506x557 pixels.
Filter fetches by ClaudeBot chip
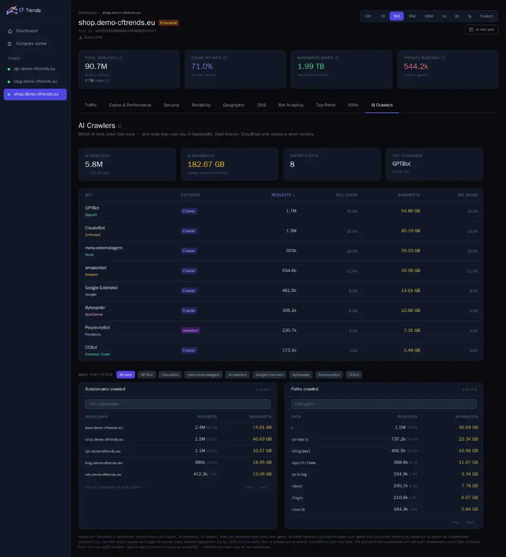pos(170,375)
